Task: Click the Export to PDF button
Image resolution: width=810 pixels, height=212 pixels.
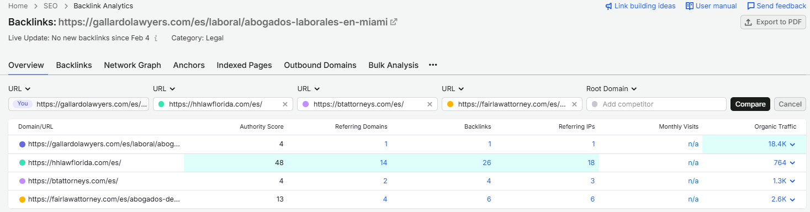Action: coord(773,22)
